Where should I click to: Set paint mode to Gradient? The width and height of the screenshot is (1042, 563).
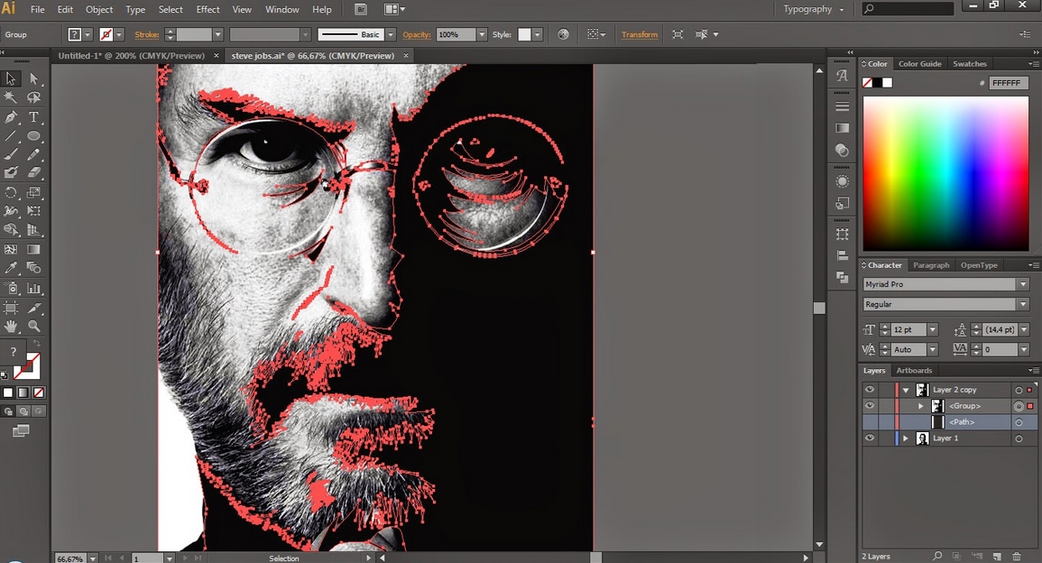click(23, 392)
